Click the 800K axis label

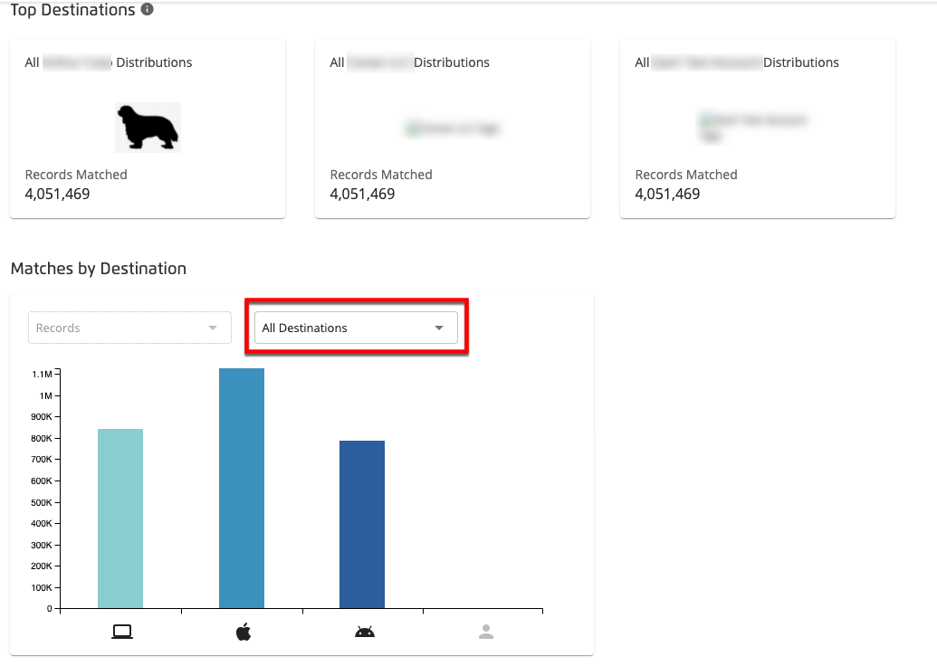pyautogui.click(x=42, y=439)
